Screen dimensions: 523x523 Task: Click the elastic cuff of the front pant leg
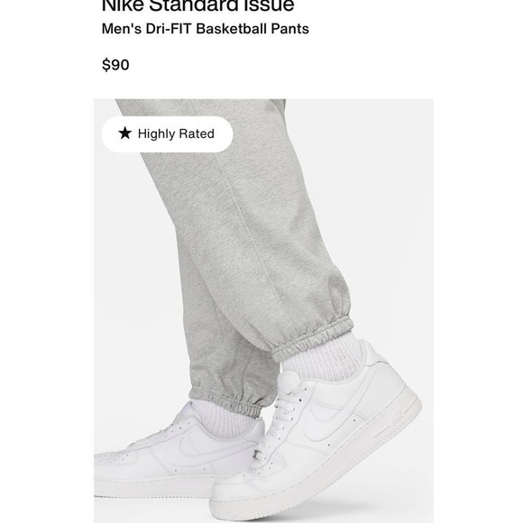tap(314, 338)
